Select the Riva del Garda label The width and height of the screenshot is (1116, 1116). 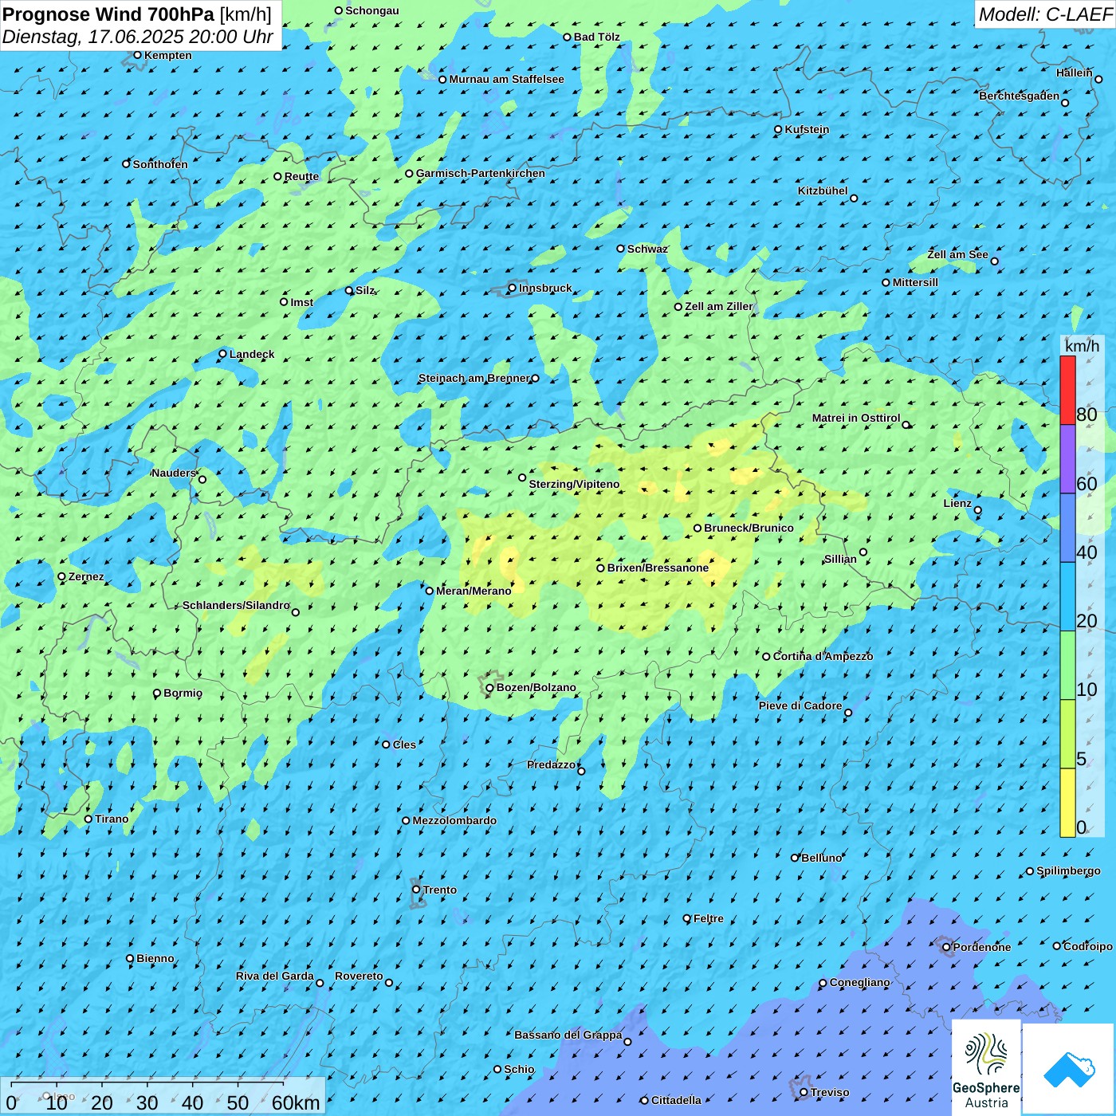click(x=275, y=976)
